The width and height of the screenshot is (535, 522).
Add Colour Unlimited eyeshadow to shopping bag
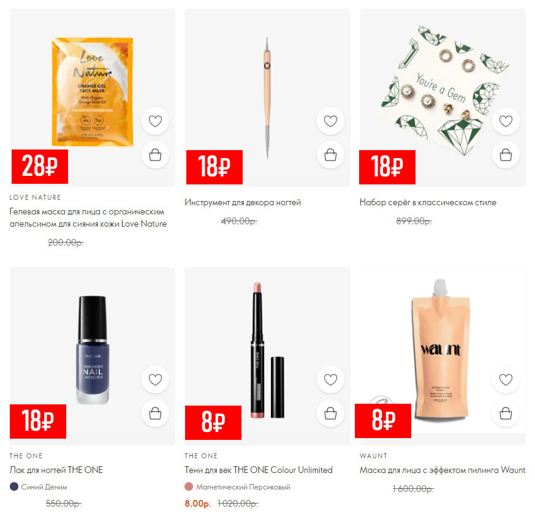pyautogui.click(x=330, y=414)
